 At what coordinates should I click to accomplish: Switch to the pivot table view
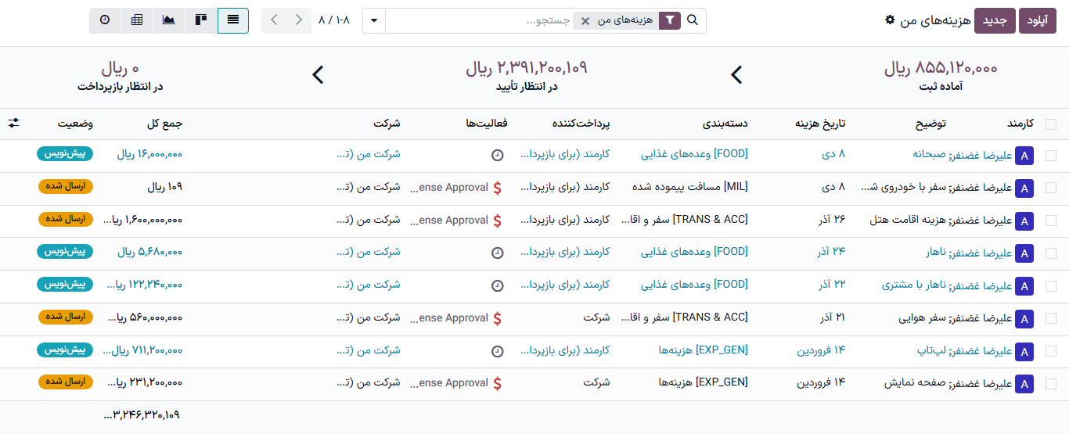point(137,20)
